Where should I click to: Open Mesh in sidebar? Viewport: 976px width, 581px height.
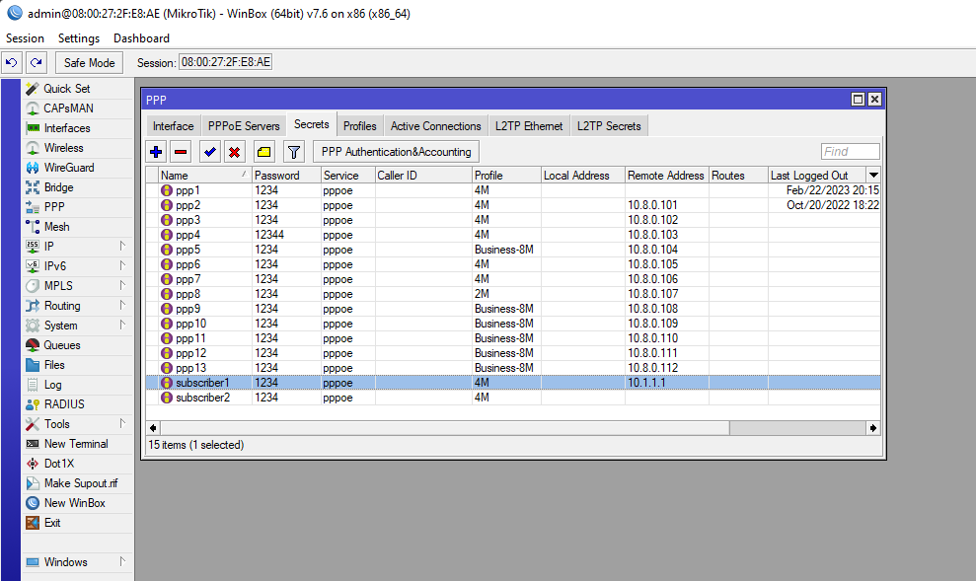[x=78, y=227]
